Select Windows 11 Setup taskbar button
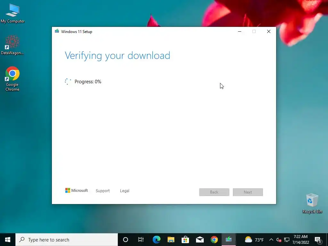Screen dimensions: 328x246 (229, 240)
